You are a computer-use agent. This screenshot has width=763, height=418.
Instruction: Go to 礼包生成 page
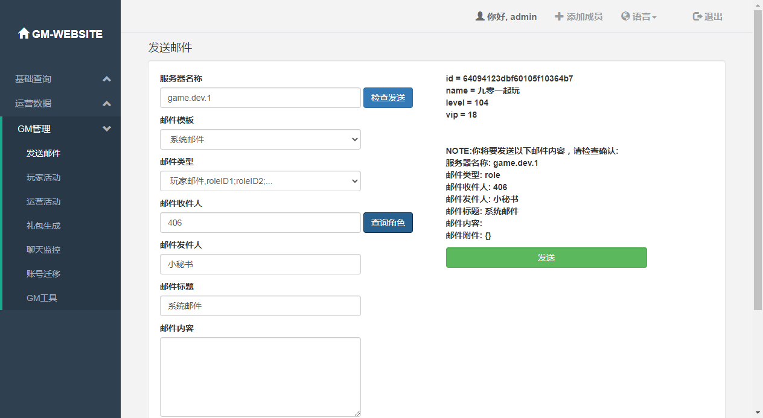(43, 226)
